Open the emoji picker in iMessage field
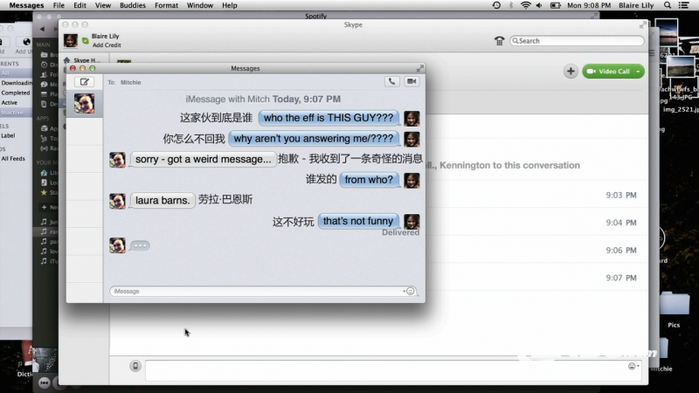 [411, 291]
